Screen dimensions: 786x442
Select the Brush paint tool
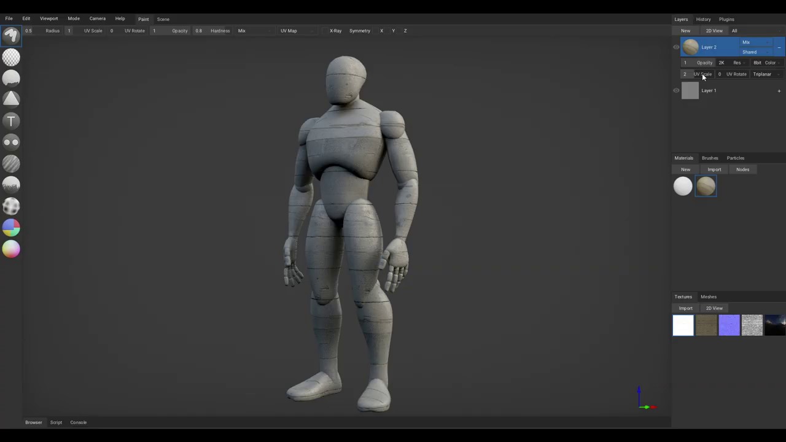pos(11,36)
